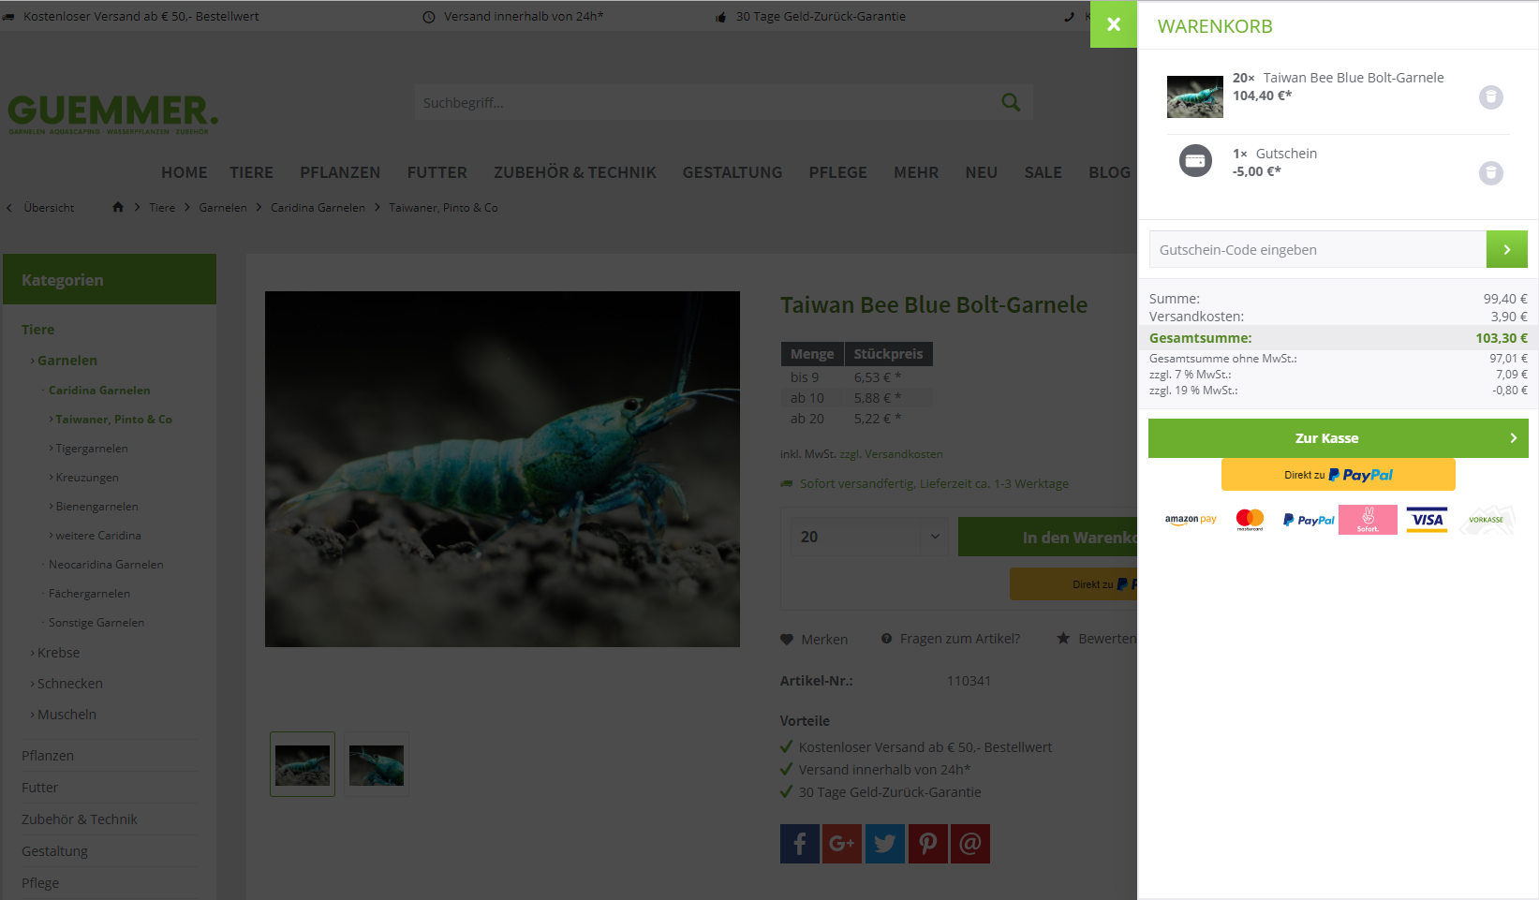The image size is (1539, 900).
Task: Open the FUTTER menu
Action: [x=437, y=172]
